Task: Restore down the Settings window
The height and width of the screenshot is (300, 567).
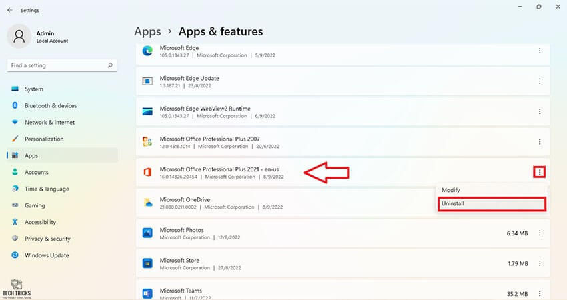Action: [x=539, y=7]
